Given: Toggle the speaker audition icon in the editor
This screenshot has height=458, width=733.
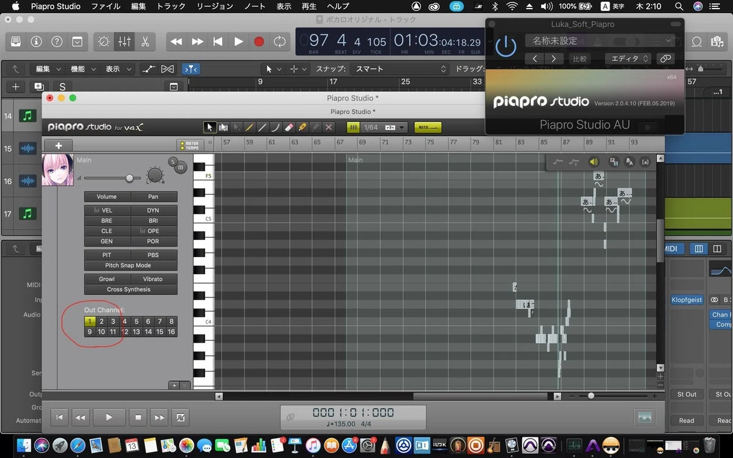Looking at the screenshot, I should pos(593,162).
